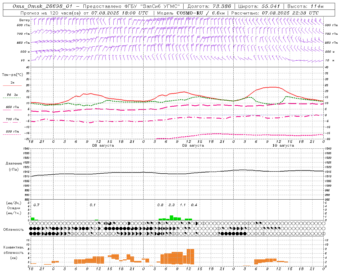339x271 pixels.
Task: Click the 1.1 precipitation total
Action: click(183, 205)
